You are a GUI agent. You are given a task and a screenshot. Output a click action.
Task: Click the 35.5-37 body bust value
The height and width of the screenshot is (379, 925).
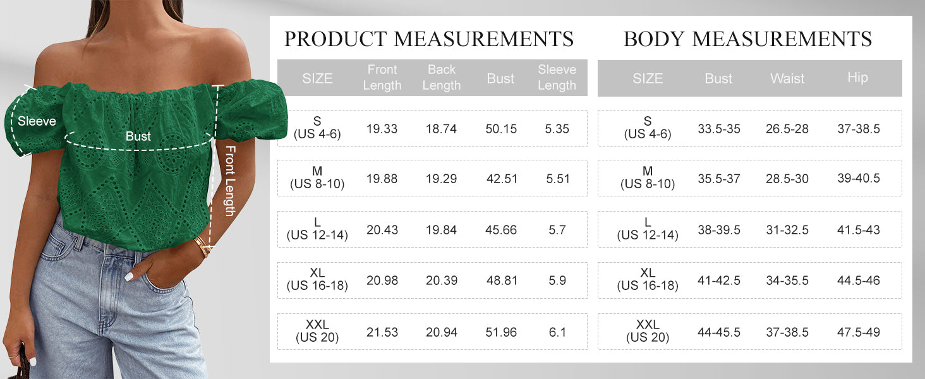click(719, 179)
